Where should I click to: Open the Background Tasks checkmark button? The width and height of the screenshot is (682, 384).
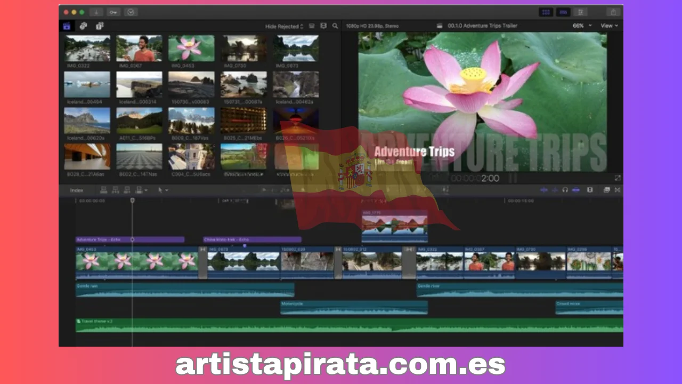pos(131,12)
